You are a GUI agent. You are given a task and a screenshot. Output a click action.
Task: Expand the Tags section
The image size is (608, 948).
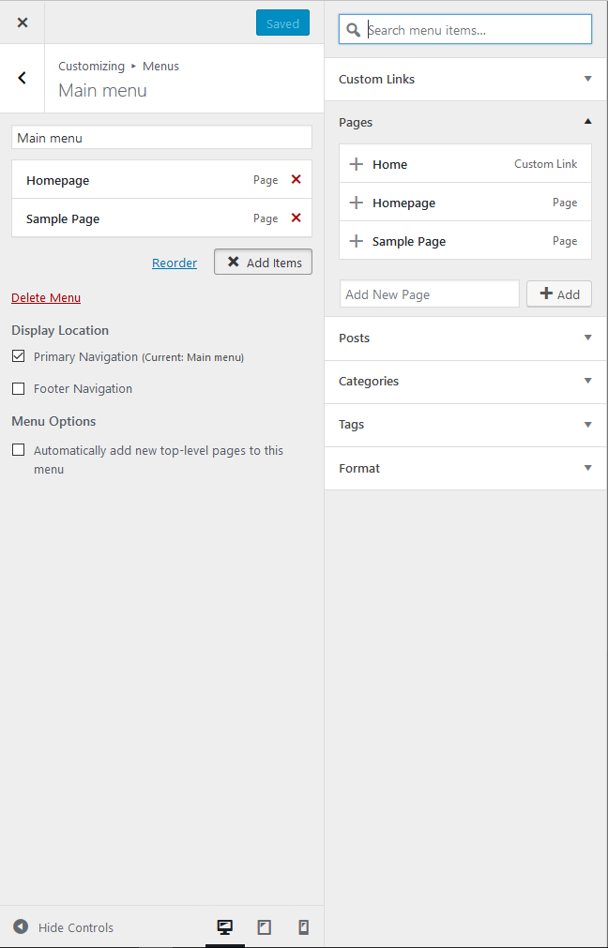pos(465,425)
